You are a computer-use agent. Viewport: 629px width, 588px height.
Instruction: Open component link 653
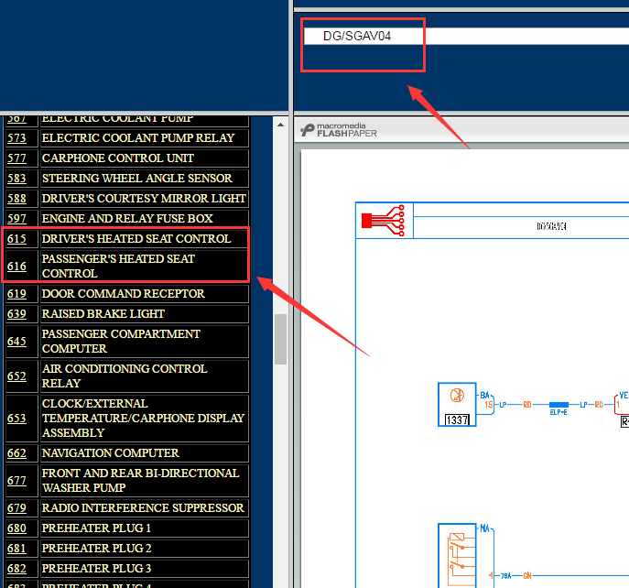16,419
